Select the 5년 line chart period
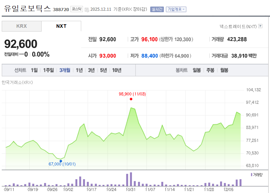The width and height of the screenshot is (270, 193). click(x=103, y=70)
